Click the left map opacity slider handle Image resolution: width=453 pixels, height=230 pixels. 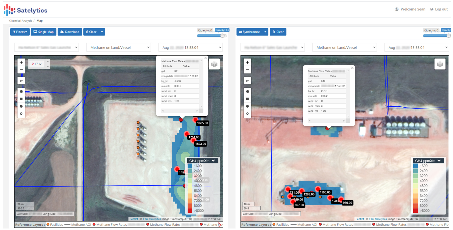tap(222, 36)
